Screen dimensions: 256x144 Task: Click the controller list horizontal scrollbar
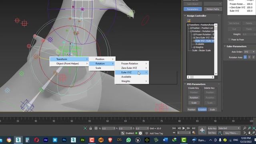coord(200,77)
